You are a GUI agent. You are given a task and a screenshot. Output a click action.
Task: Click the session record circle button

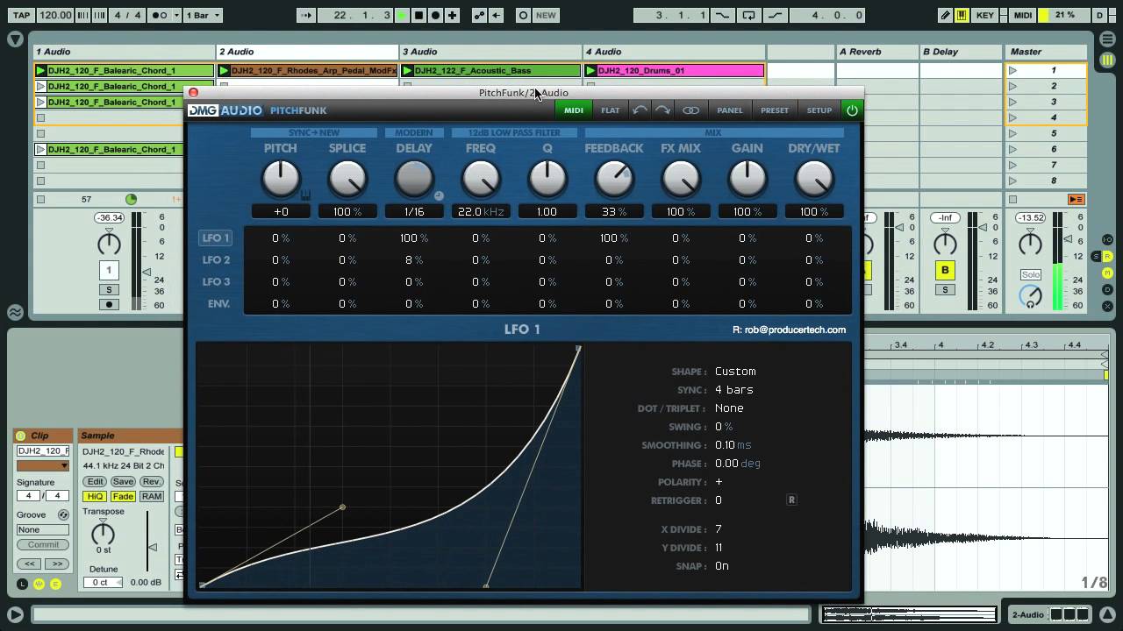coord(523,15)
